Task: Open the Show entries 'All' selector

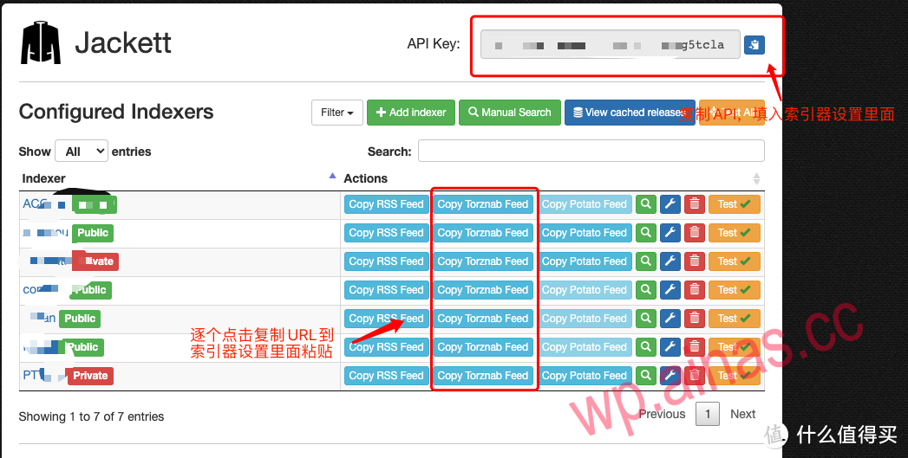Action: pyautogui.click(x=82, y=152)
